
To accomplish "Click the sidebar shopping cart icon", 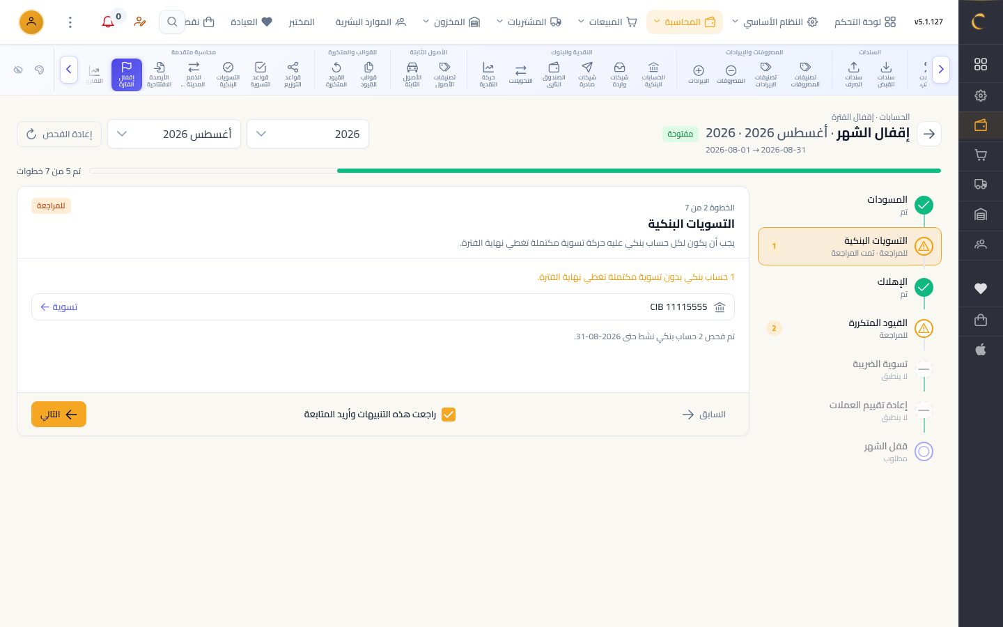I will pos(981,155).
